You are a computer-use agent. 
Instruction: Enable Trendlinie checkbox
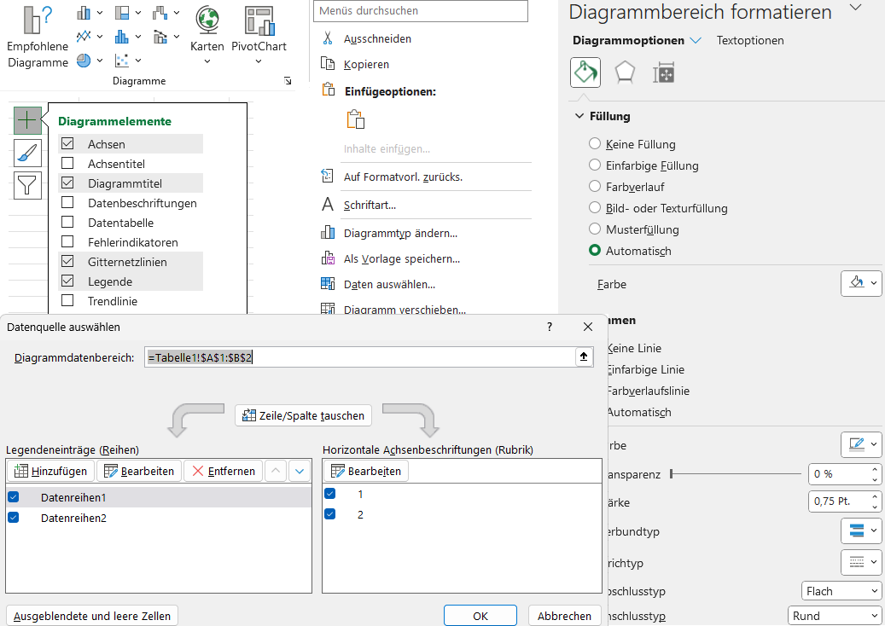coord(67,300)
